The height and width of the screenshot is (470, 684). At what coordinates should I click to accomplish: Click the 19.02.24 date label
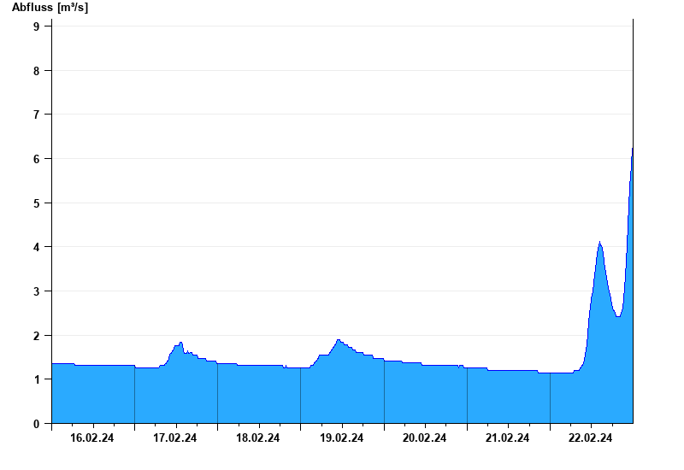coord(341,438)
